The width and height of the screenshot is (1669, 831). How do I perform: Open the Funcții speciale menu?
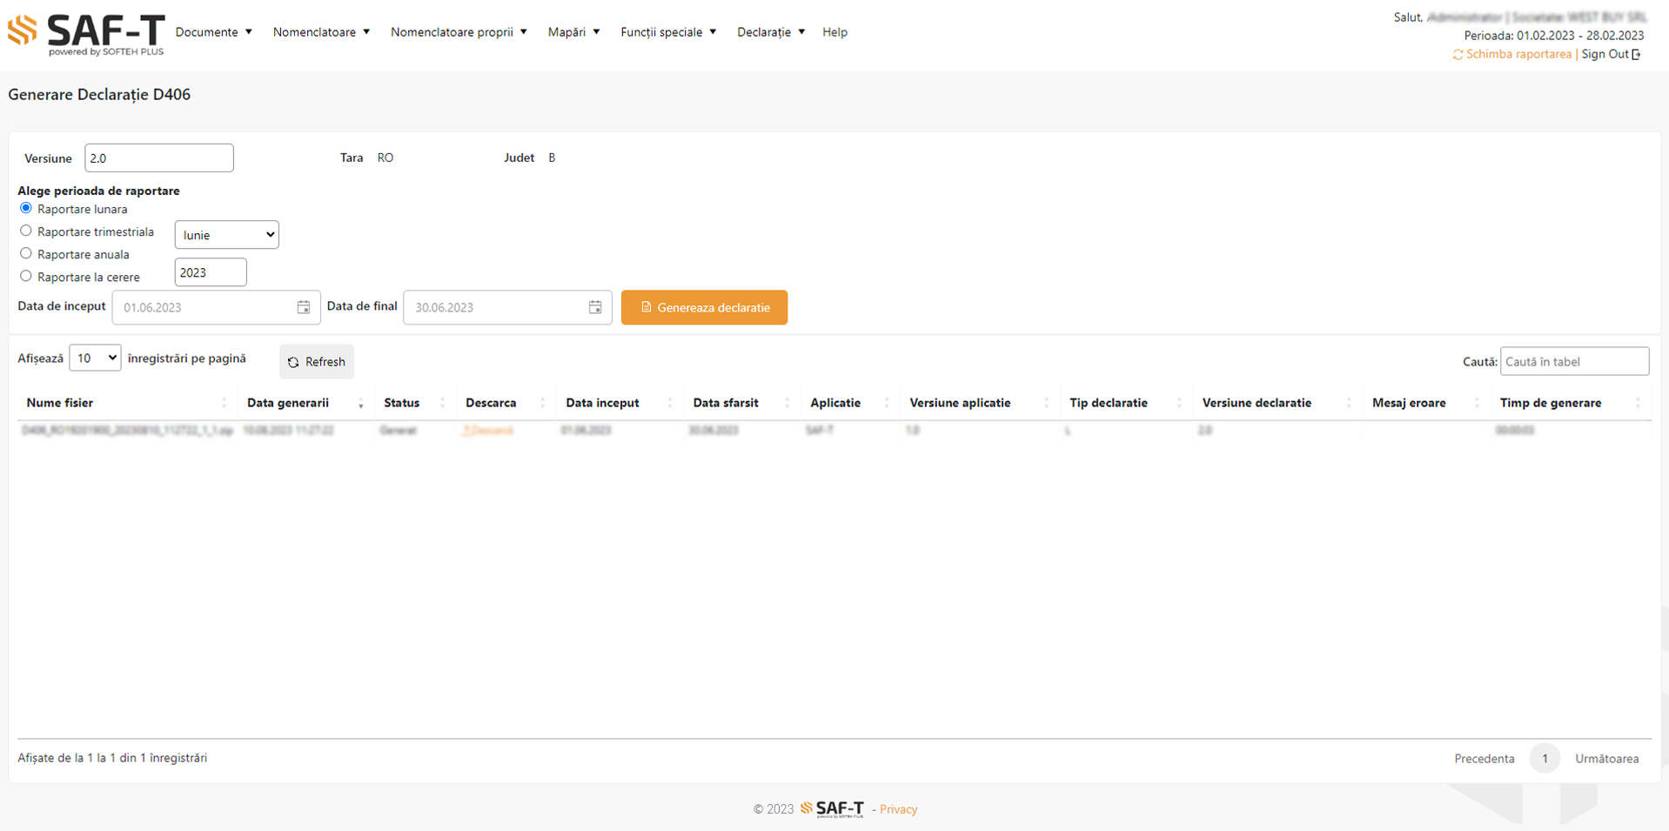pyautogui.click(x=667, y=32)
